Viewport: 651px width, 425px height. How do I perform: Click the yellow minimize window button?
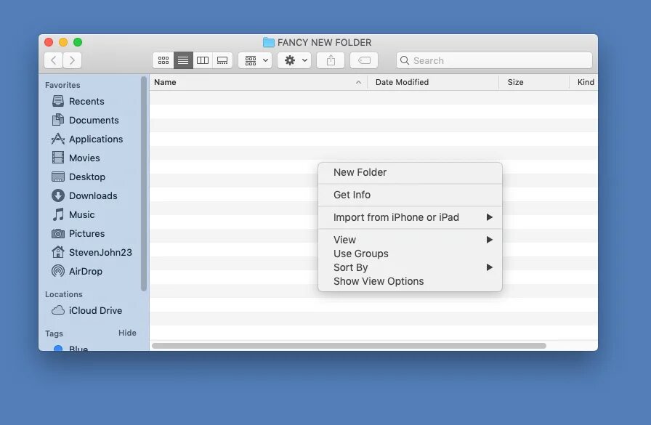[x=63, y=42]
